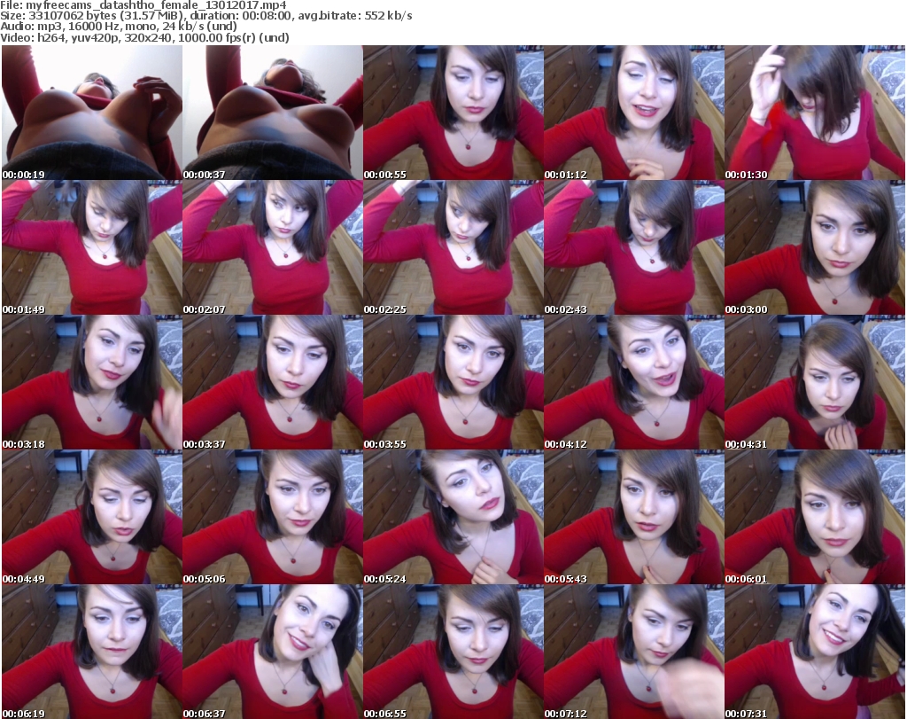Choose the frame stamped 00:05:24
This screenshot has height=719, width=907.
(x=453, y=518)
